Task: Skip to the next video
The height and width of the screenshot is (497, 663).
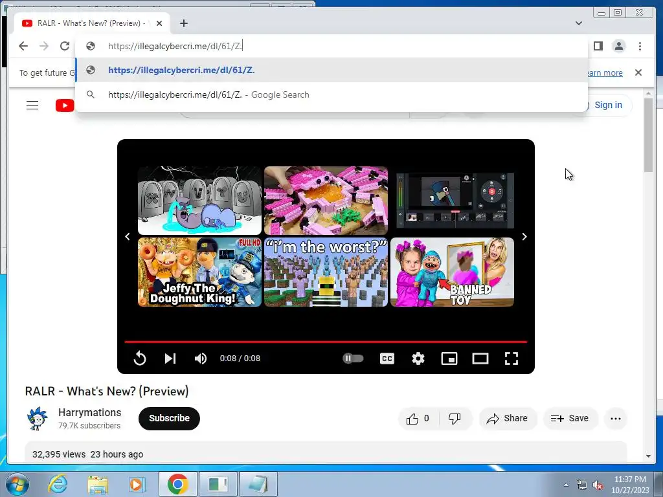Action: point(170,359)
